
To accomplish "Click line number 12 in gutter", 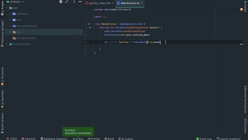I will pyautogui.click(x=85, y=42).
